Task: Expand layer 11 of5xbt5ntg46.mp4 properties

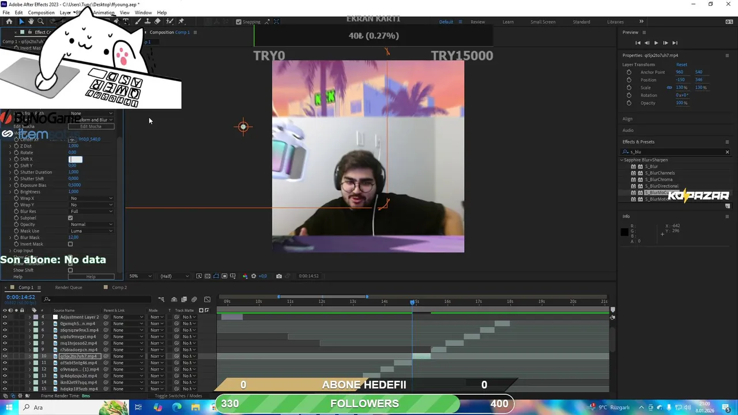Action: click(x=30, y=363)
